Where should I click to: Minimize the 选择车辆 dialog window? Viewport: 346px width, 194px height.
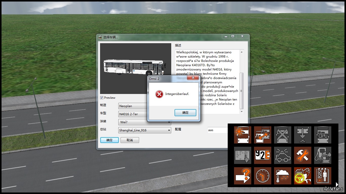point(226,36)
